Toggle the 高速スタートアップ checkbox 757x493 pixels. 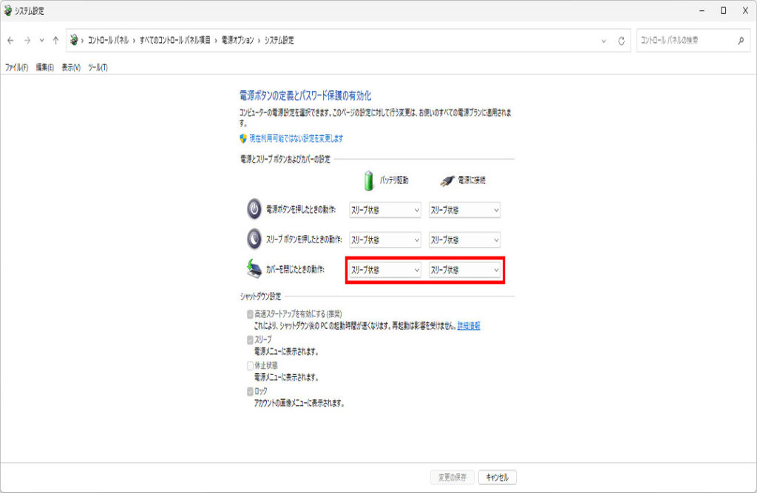point(250,313)
